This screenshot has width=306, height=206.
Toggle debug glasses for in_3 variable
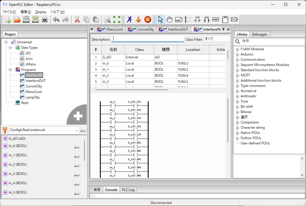77,175
